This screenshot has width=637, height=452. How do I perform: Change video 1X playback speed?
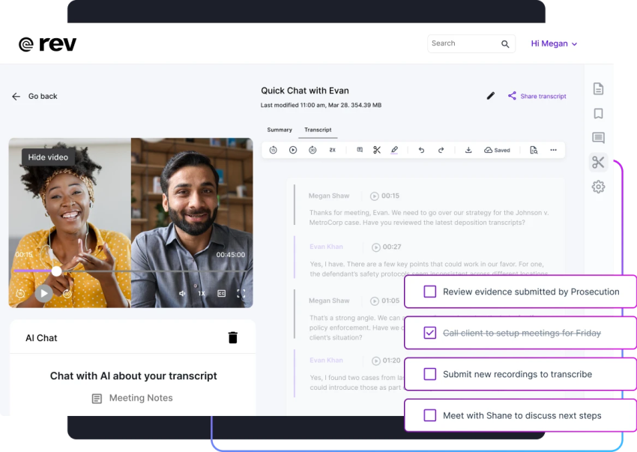point(202,294)
